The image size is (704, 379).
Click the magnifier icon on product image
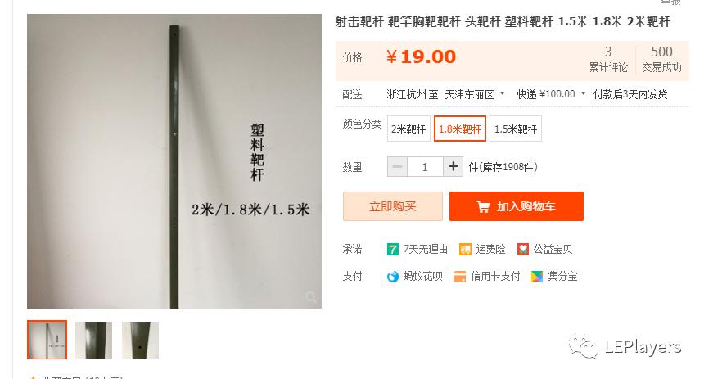coord(311,297)
